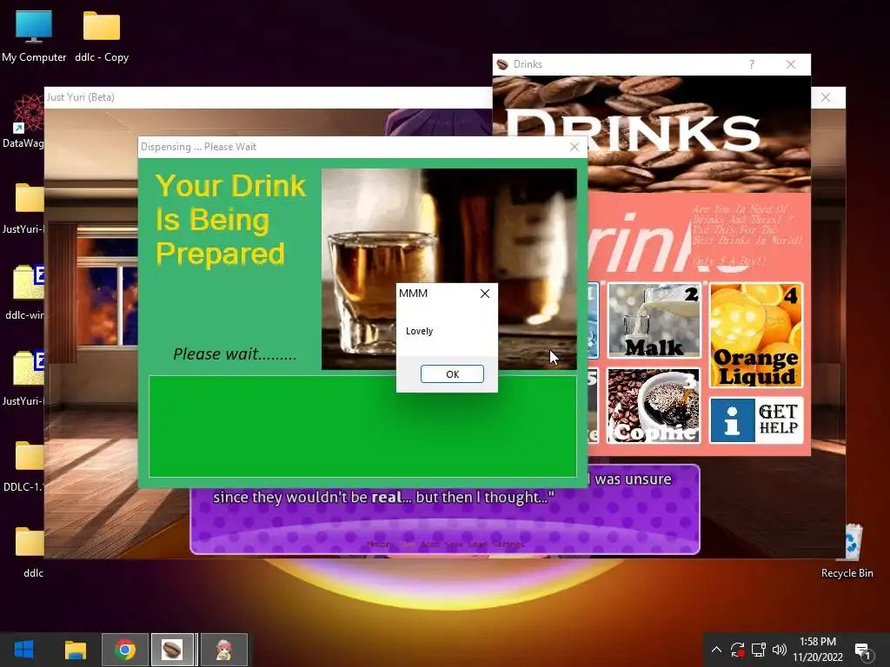Close the Just Yuri (Beta) window
Screen dimensions: 890x667
(x=826, y=97)
